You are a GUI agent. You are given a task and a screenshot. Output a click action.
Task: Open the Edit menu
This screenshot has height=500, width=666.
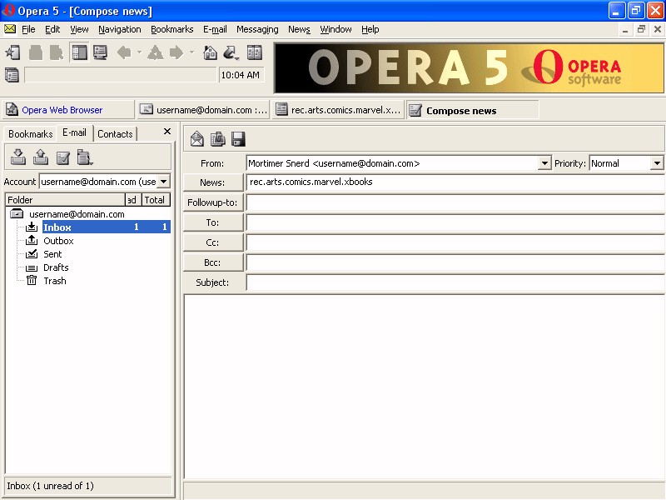(52, 29)
